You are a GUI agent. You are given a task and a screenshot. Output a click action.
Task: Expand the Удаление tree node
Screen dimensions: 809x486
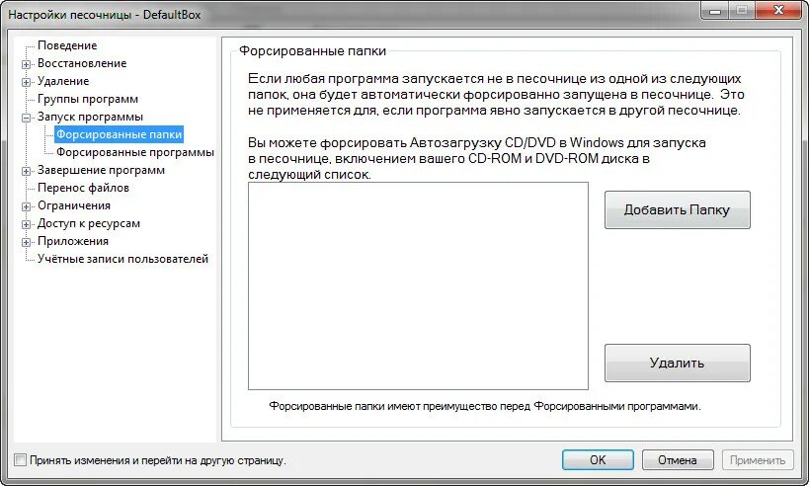(x=26, y=82)
